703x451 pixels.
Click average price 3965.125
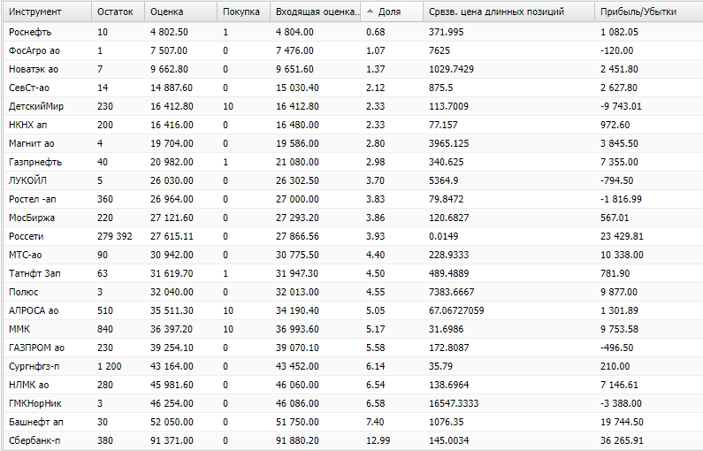click(449, 144)
